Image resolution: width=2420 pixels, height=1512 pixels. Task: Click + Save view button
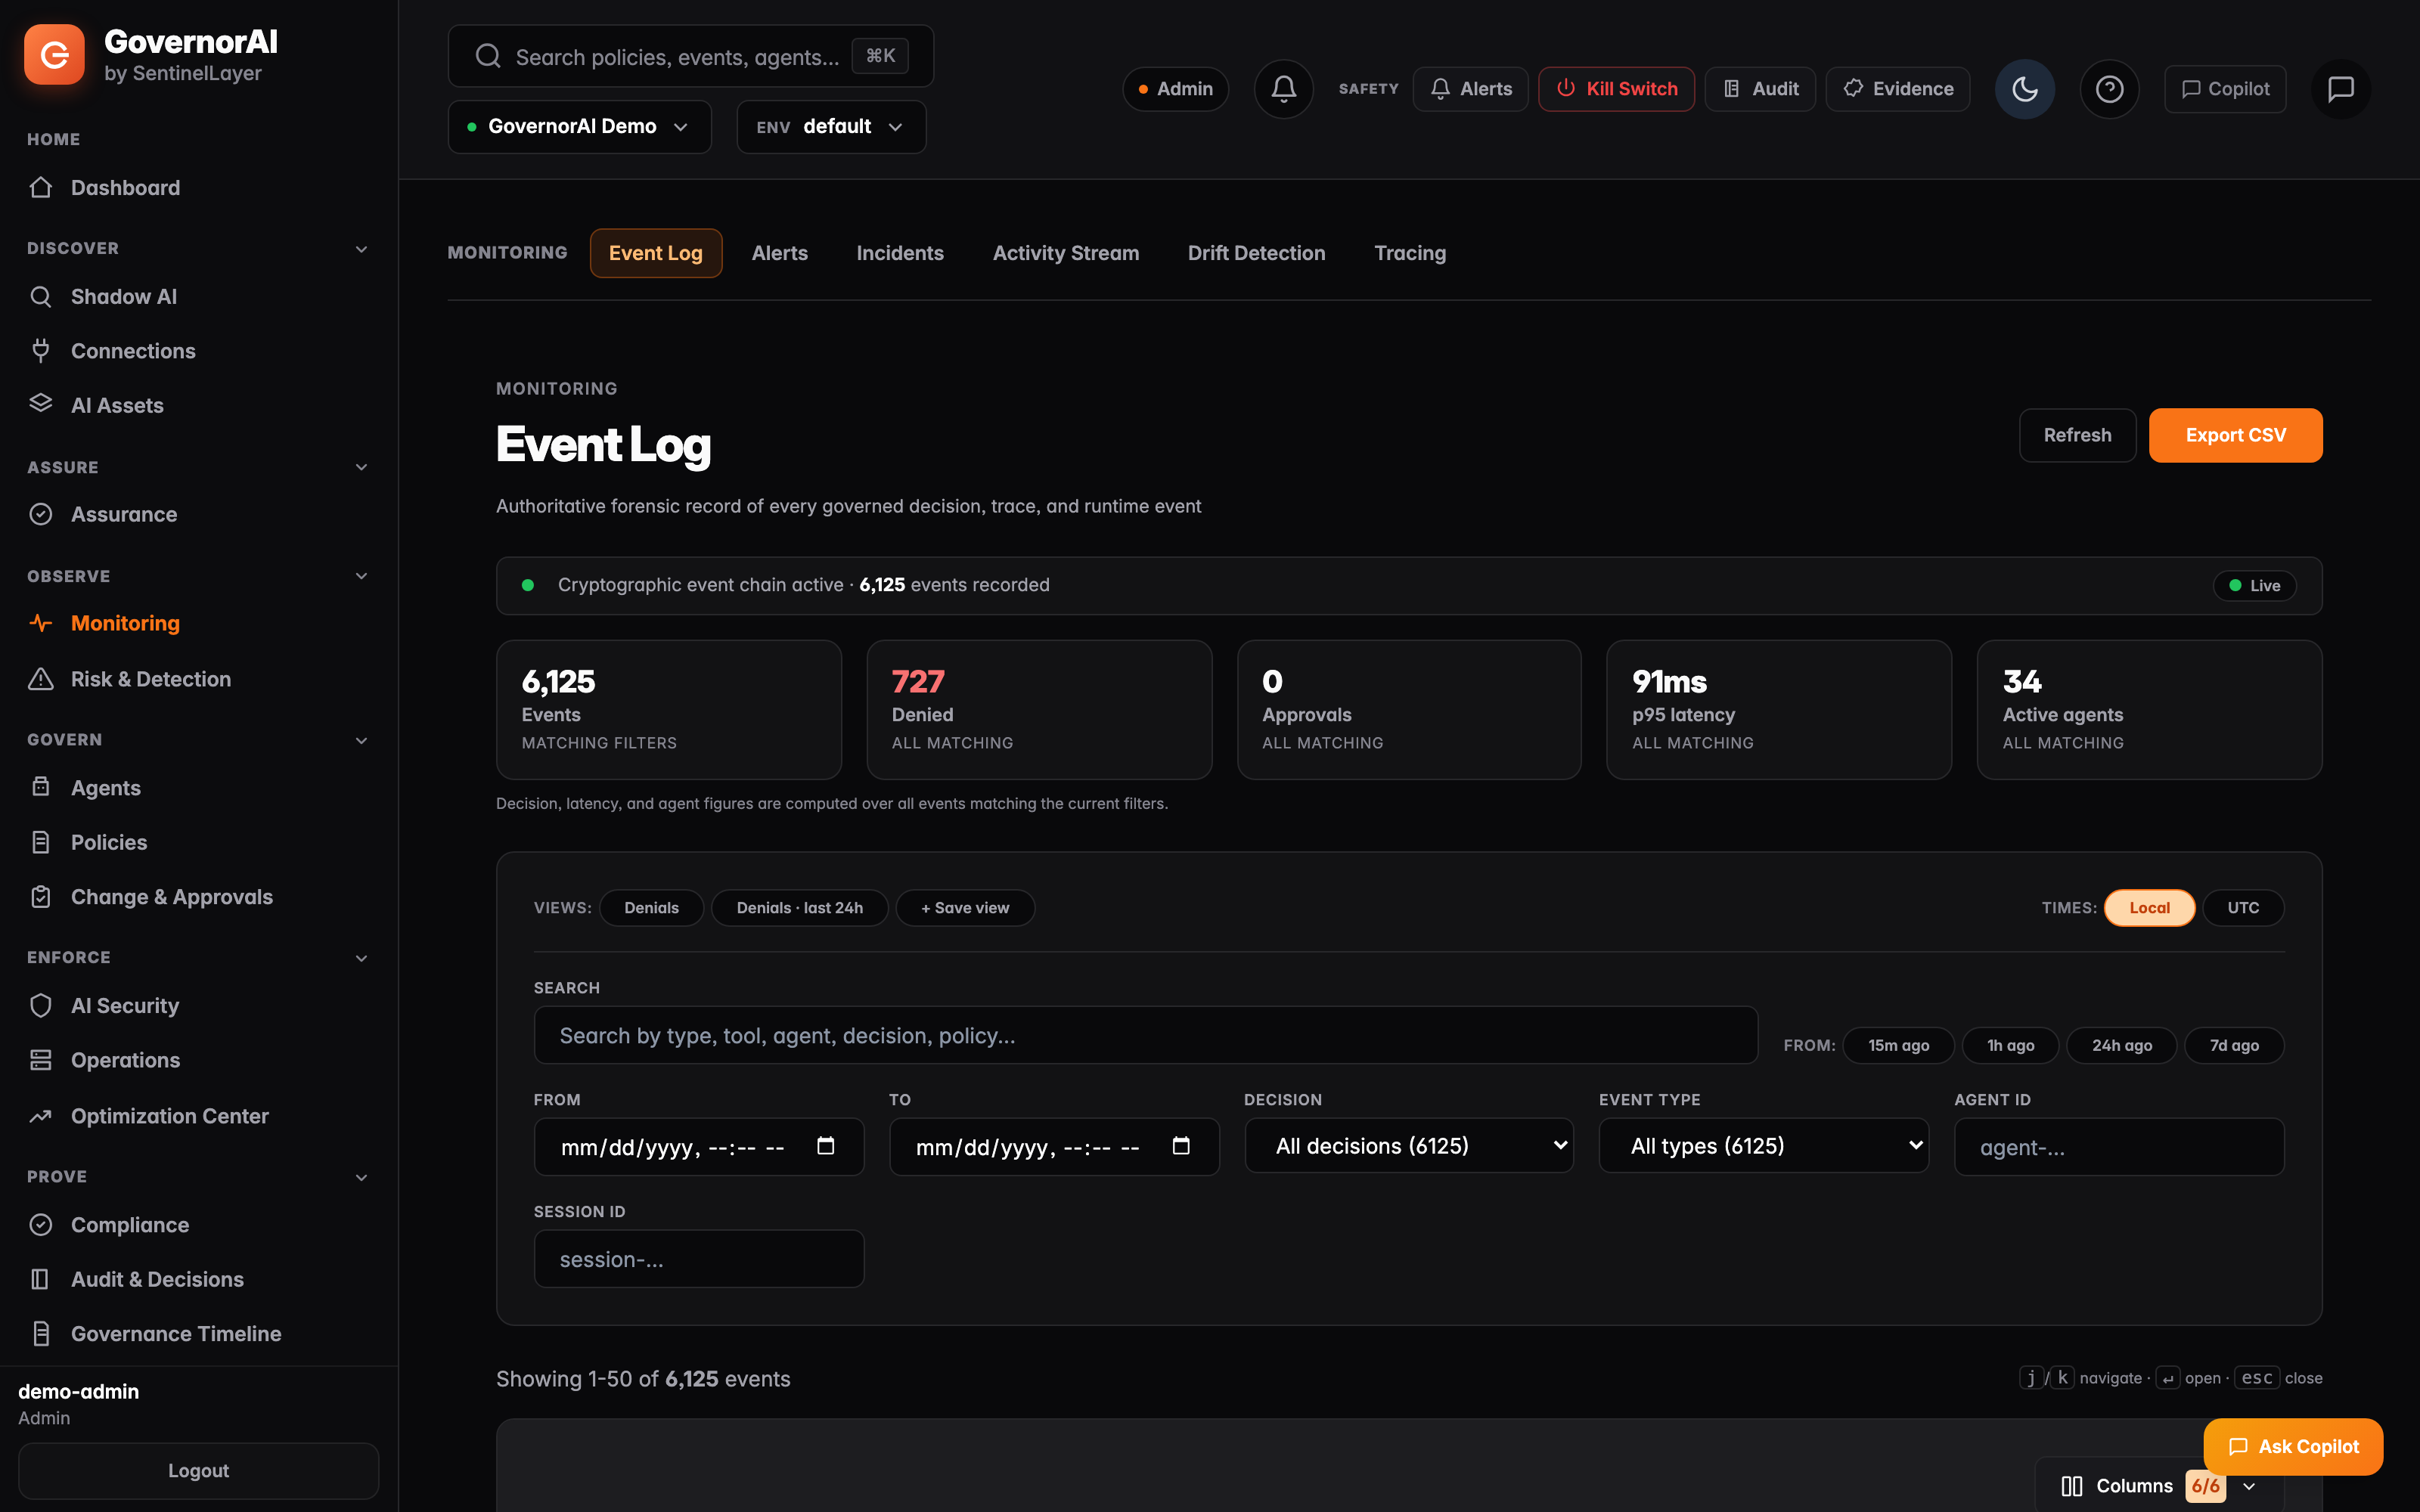tap(965, 908)
